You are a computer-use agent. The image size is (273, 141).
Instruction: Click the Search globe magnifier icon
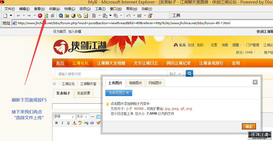pyautogui.click(x=61, y=16)
